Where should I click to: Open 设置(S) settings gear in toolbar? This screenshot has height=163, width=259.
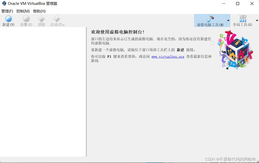coord(26,19)
